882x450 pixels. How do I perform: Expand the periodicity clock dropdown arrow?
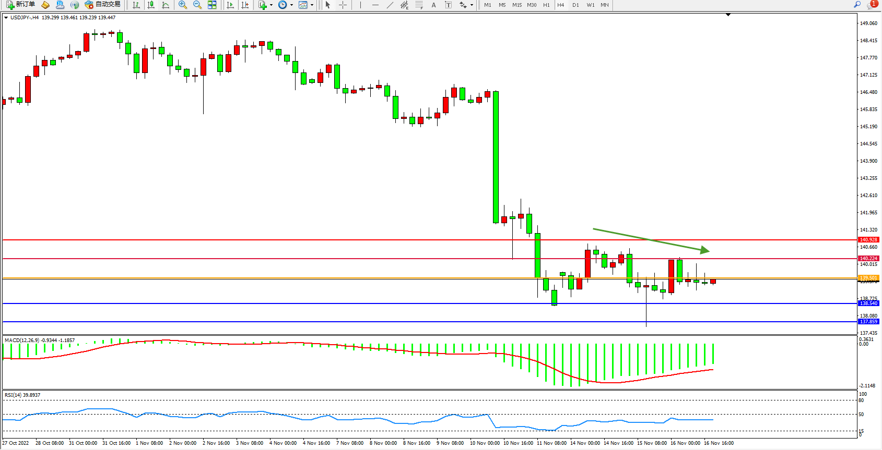point(291,5)
